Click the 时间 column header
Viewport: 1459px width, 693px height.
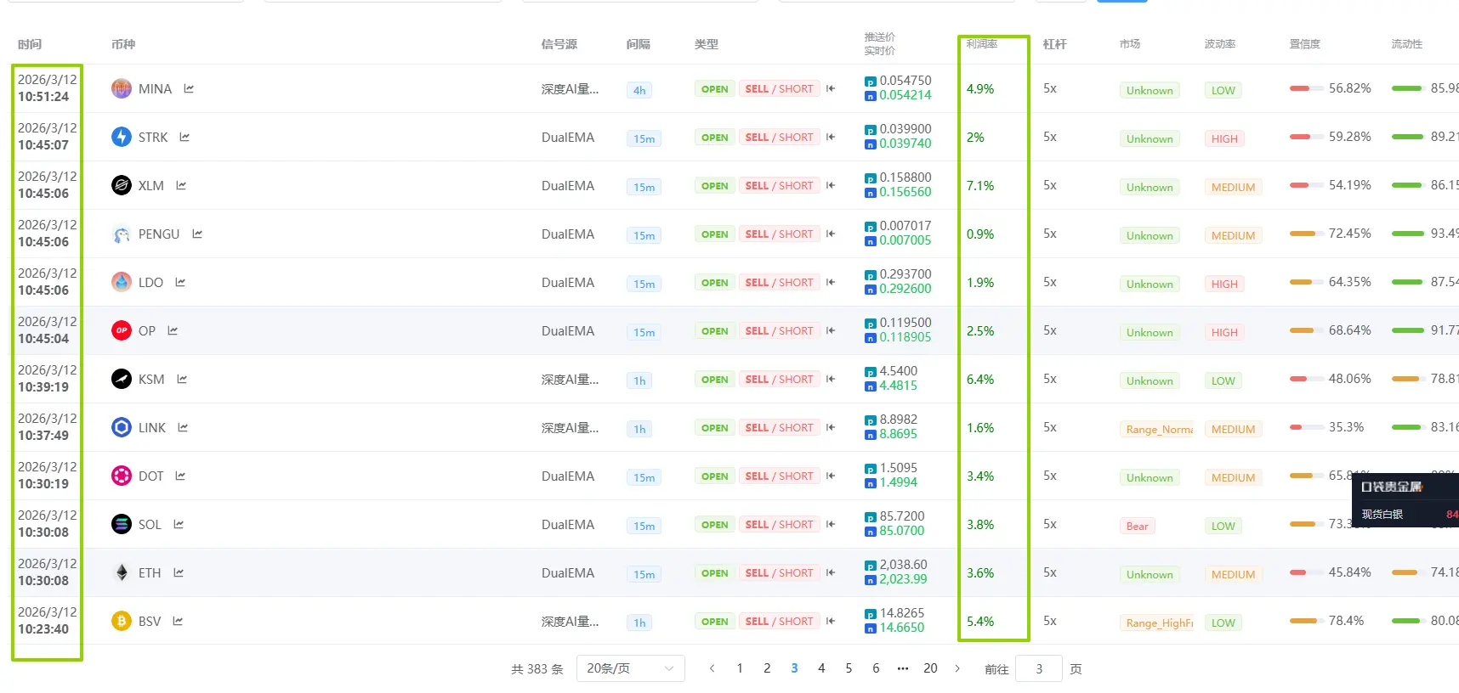click(30, 44)
